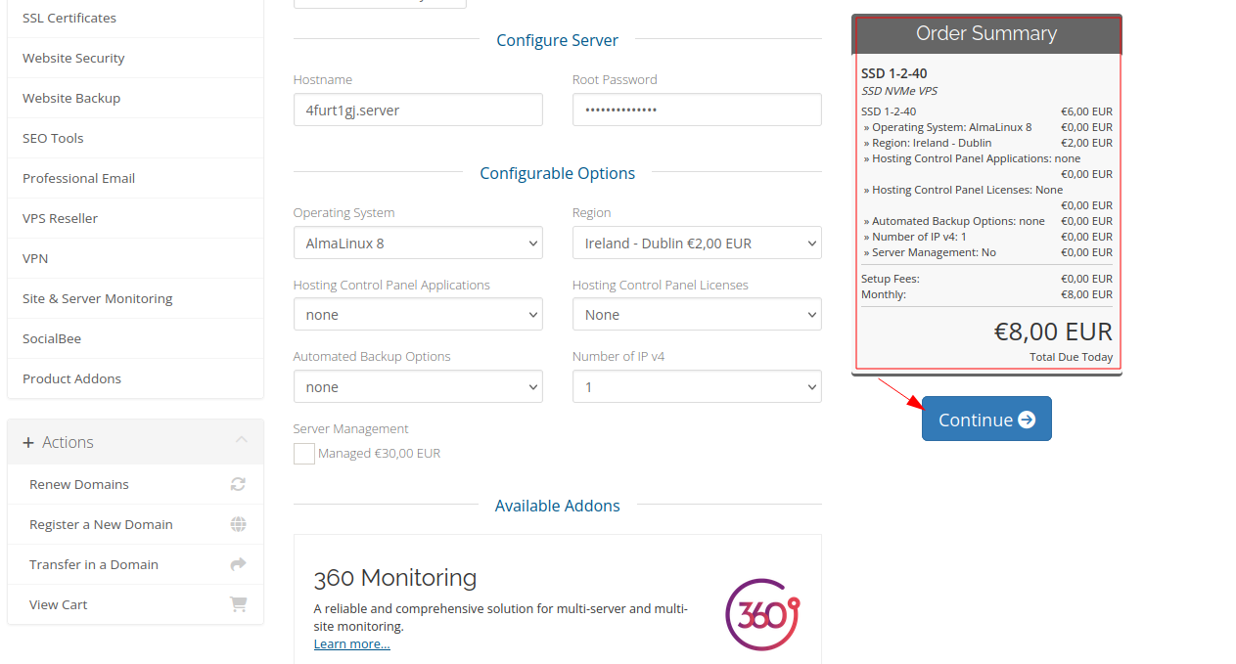Open Hosting Control Panel Applications dropdown
The height and width of the screenshot is (664, 1236).
pos(418,315)
